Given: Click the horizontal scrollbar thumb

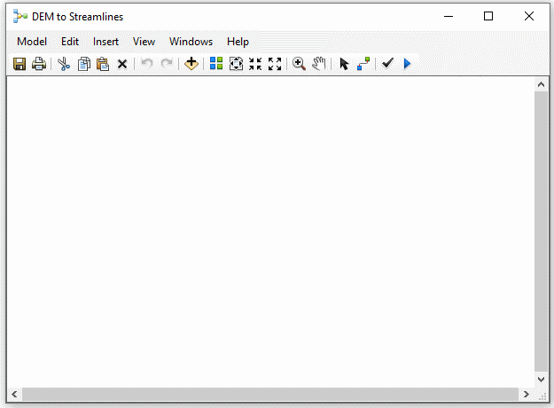Looking at the screenshot, I should pos(270,394).
